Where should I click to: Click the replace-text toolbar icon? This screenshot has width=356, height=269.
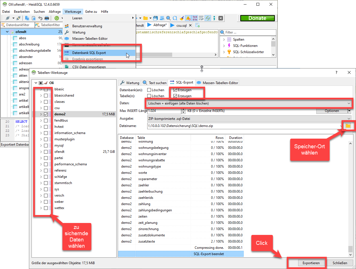(x=175, y=18)
